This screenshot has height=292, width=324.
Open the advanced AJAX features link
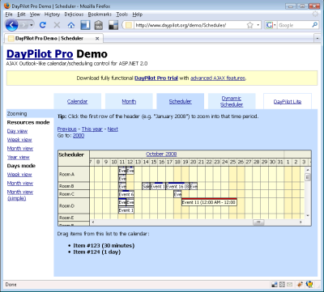tap(218, 78)
